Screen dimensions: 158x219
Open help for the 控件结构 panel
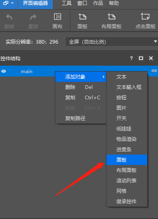(x=131, y=58)
